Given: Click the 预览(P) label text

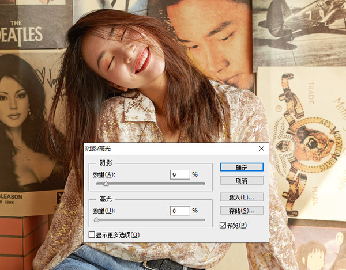Looking at the screenshot, I should tap(237, 225).
